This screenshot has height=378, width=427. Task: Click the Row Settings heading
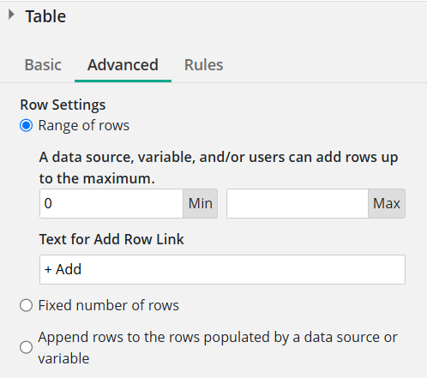click(63, 105)
